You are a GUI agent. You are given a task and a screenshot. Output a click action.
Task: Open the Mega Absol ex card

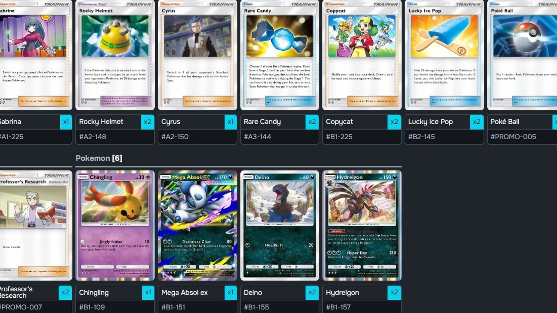(x=197, y=225)
